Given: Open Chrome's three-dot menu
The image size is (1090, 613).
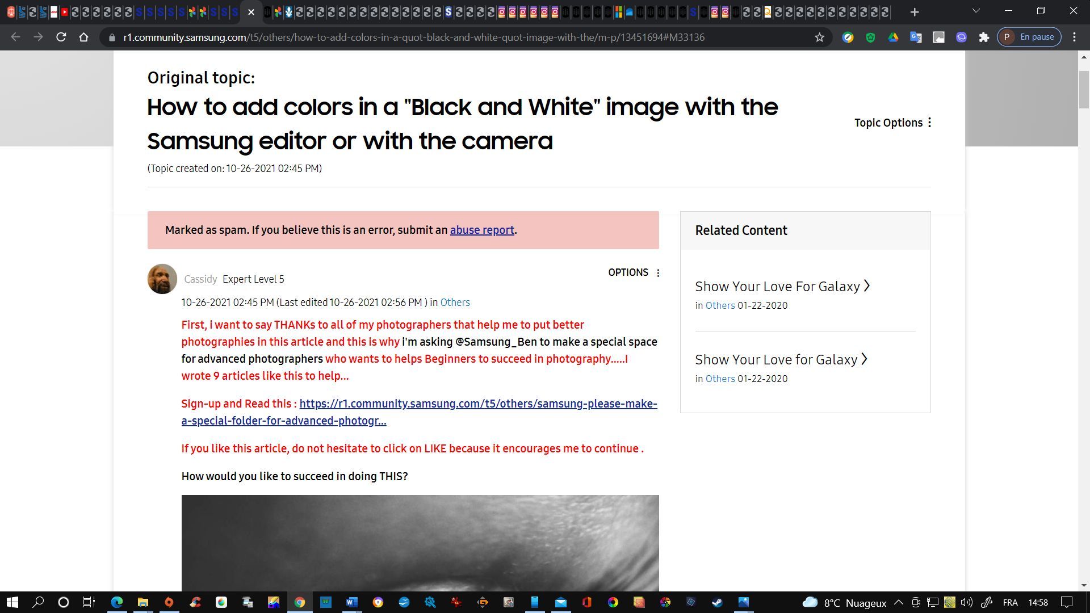Looking at the screenshot, I should click(x=1074, y=37).
